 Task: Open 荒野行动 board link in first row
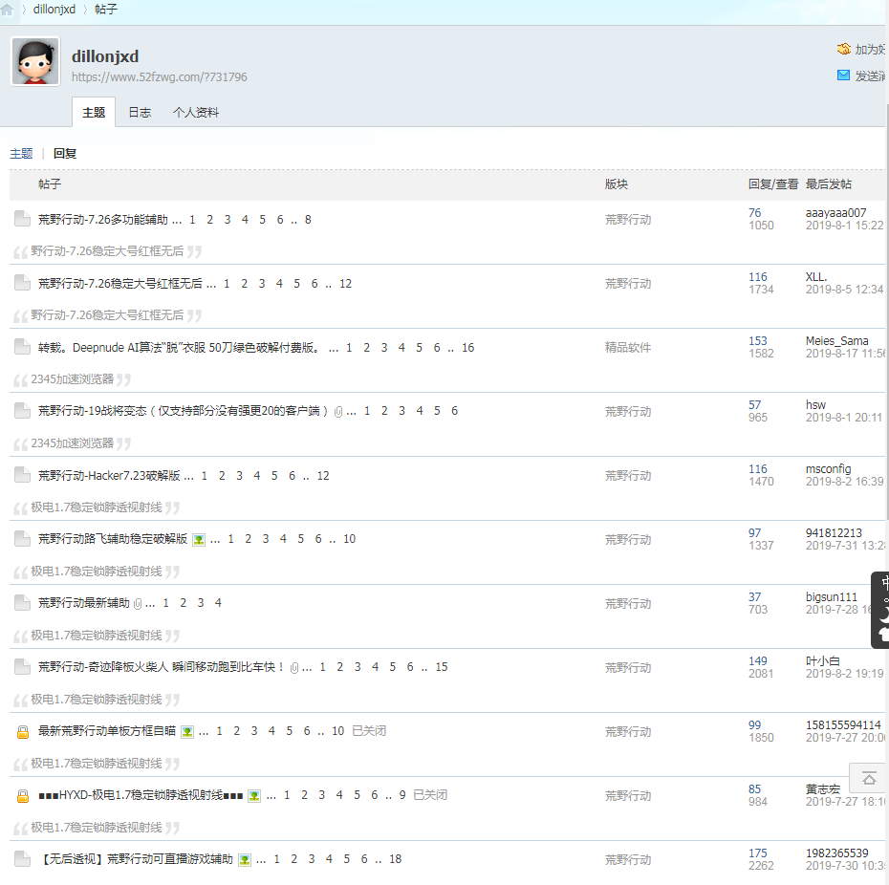tap(628, 220)
